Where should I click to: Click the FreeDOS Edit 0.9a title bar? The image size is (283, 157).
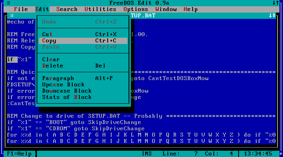coord(139,3)
